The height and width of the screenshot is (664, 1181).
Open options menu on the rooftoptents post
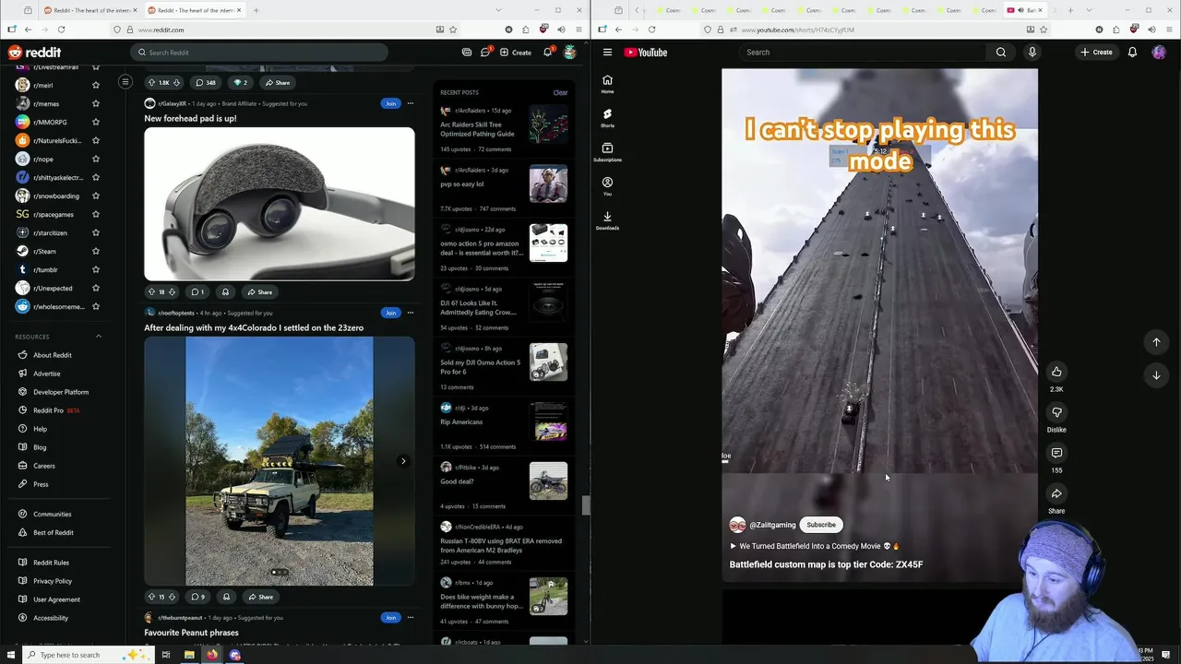point(411,313)
